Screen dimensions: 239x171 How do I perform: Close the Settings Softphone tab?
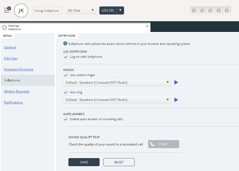pyautogui.click(x=147, y=26)
